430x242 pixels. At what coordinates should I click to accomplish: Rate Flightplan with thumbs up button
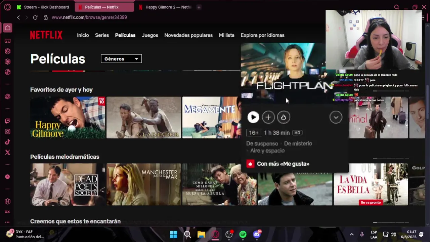pos(284,117)
